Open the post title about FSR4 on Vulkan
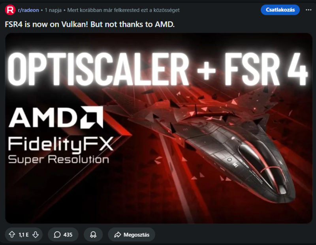Image resolution: width=316 pixels, height=245 pixels. click(90, 24)
